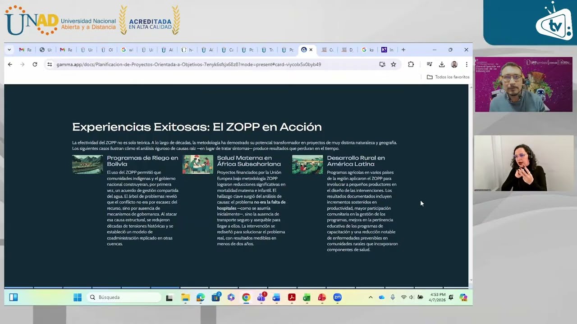Open Microsoft Word from taskbar
Viewport: 577px width, 324px height.
pyautogui.click(x=276, y=297)
